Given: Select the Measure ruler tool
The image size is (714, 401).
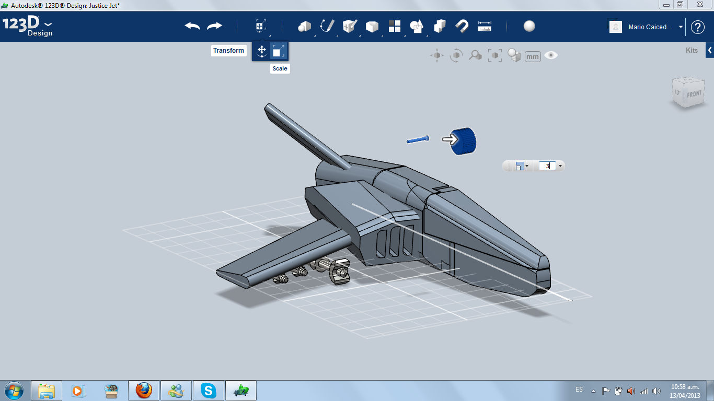Looking at the screenshot, I should point(485,26).
